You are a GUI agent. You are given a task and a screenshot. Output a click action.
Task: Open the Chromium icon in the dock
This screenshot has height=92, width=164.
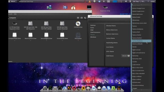(x=65, y=88)
